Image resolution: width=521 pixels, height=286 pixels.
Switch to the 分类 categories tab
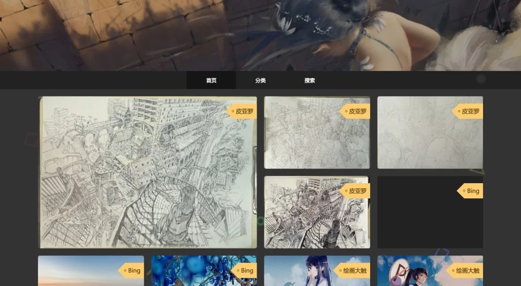point(260,80)
